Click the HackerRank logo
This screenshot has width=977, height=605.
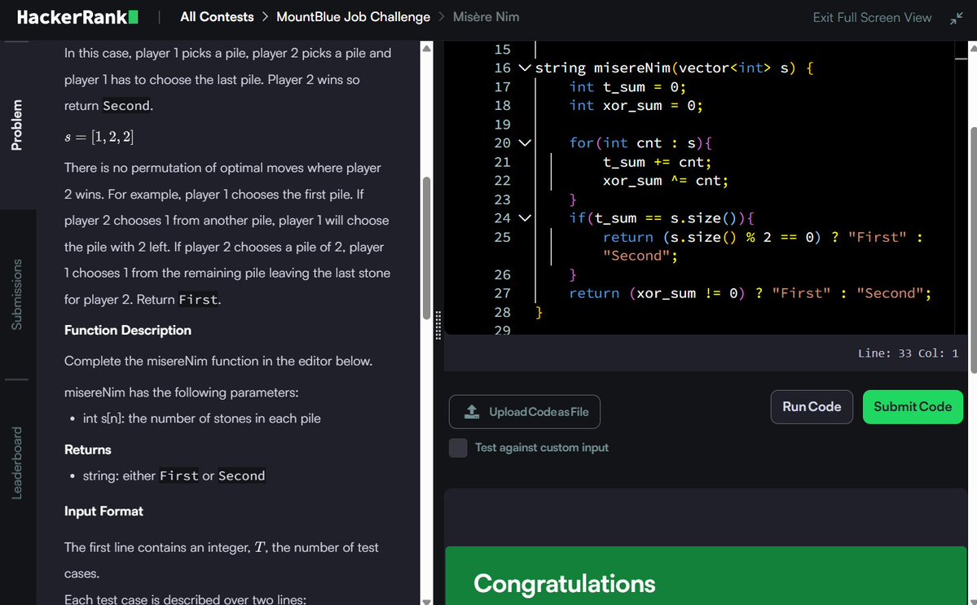(77, 17)
